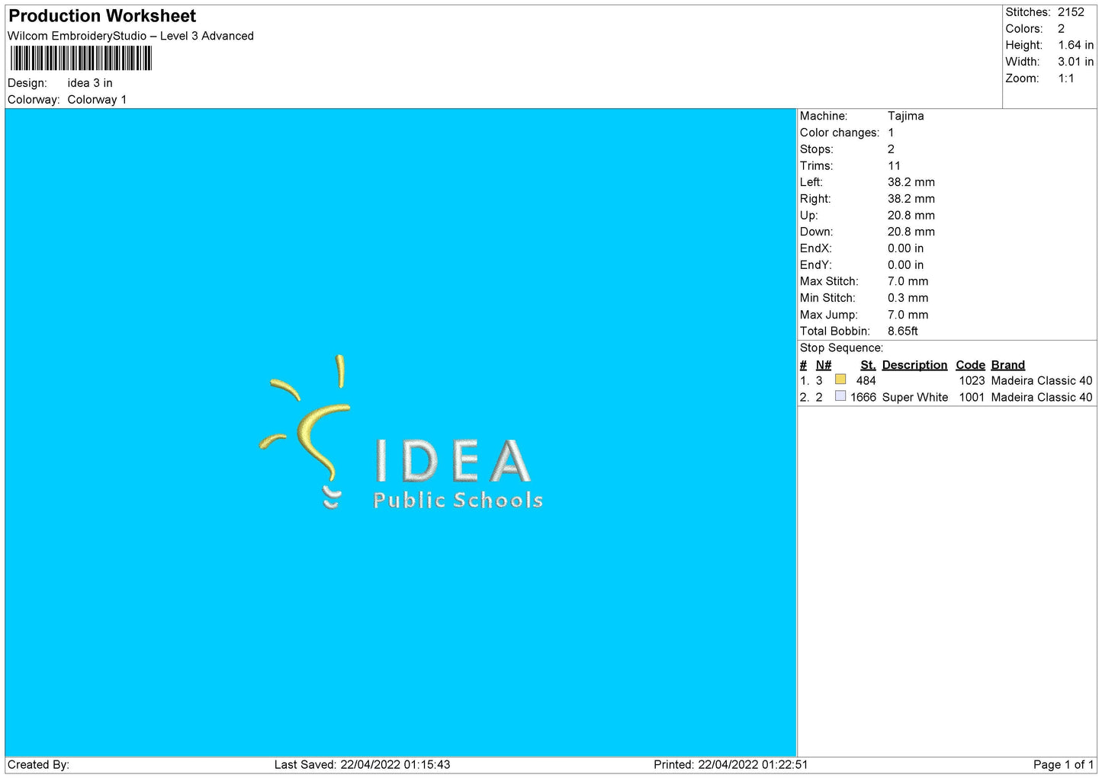Click the 'Description' column header

click(x=914, y=365)
